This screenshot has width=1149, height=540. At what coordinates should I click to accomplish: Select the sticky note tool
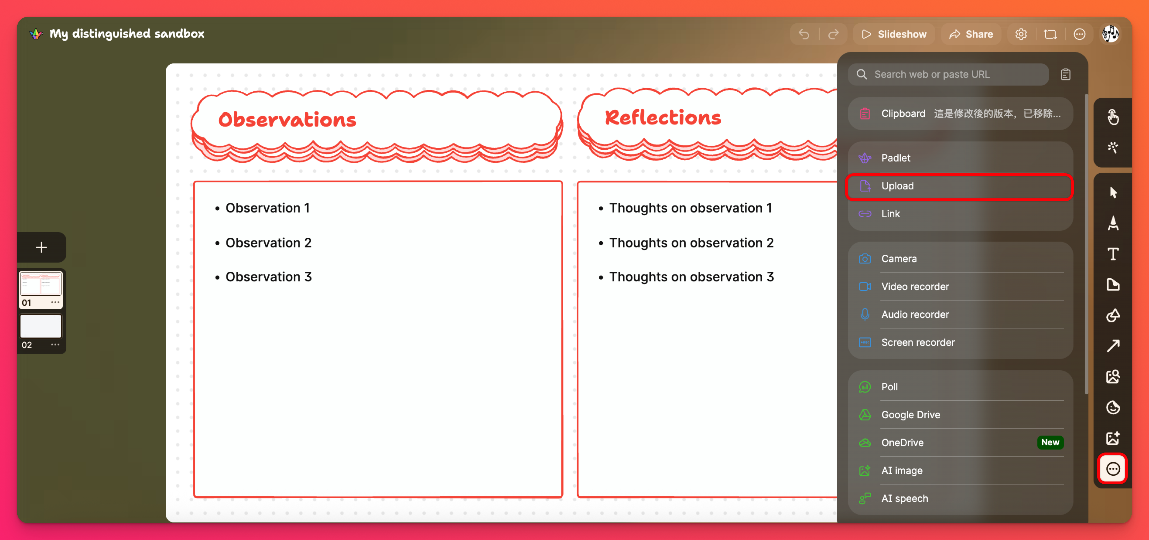point(1113,284)
